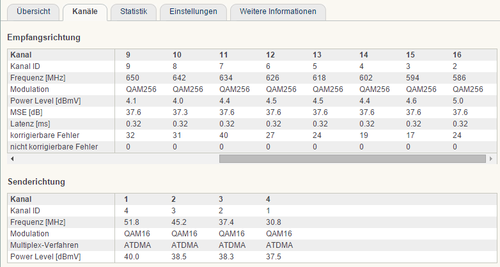500x267 pixels.
Task: Open the Weitere Informationen tab
Action: [277, 12]
